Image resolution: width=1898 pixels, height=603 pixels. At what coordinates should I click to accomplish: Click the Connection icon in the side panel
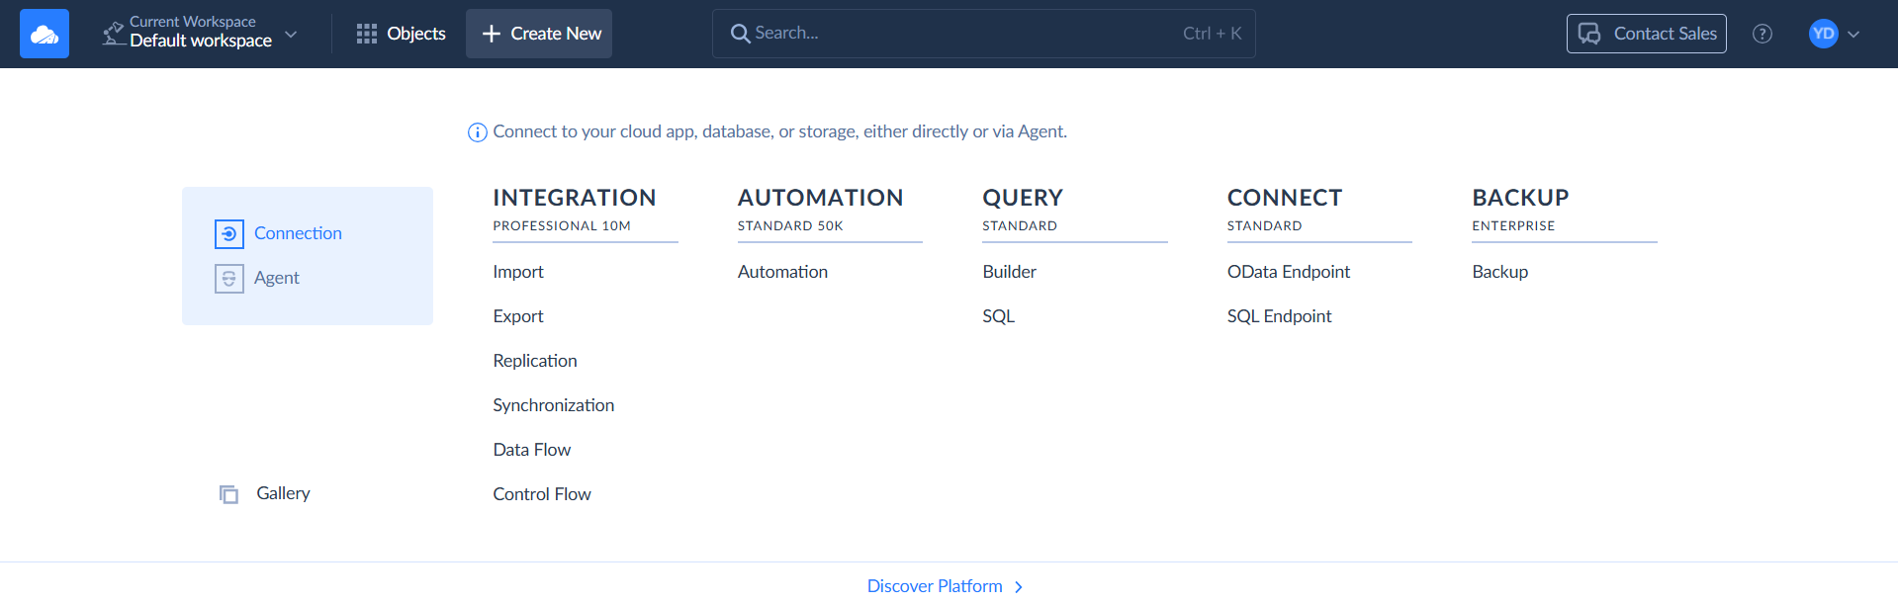pos(228,233)
